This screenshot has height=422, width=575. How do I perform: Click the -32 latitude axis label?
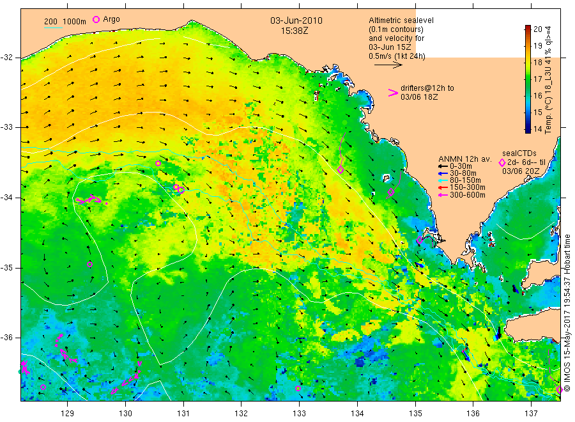pos(8,58)
